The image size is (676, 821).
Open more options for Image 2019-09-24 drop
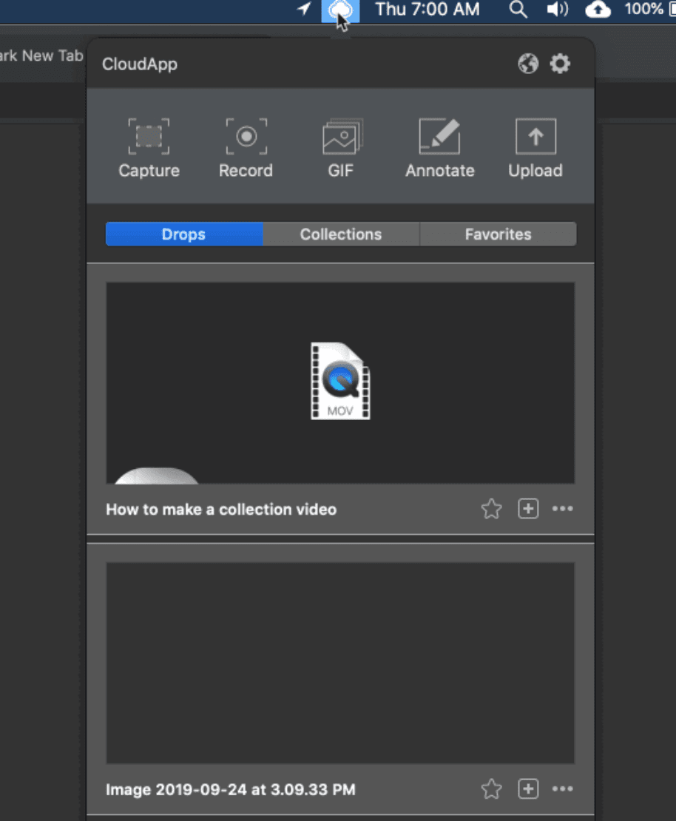click(x=562, y=789)
